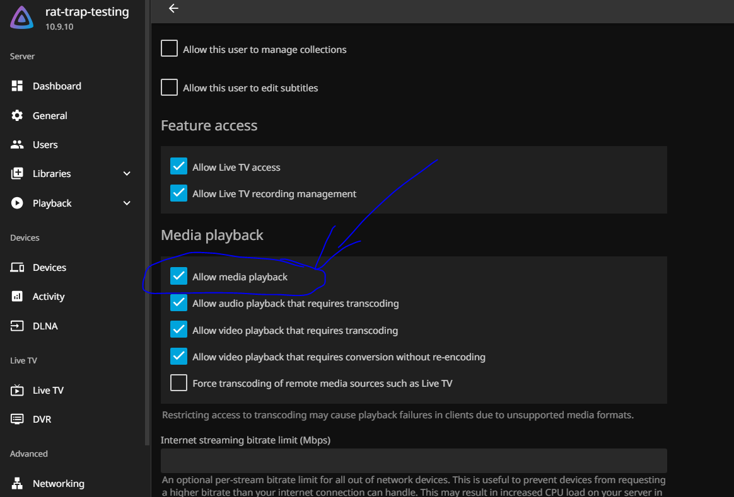Click the sidebar vertical scrollbar
The image size is (734, 497).
pyautogui.click(x=148, y=220)
